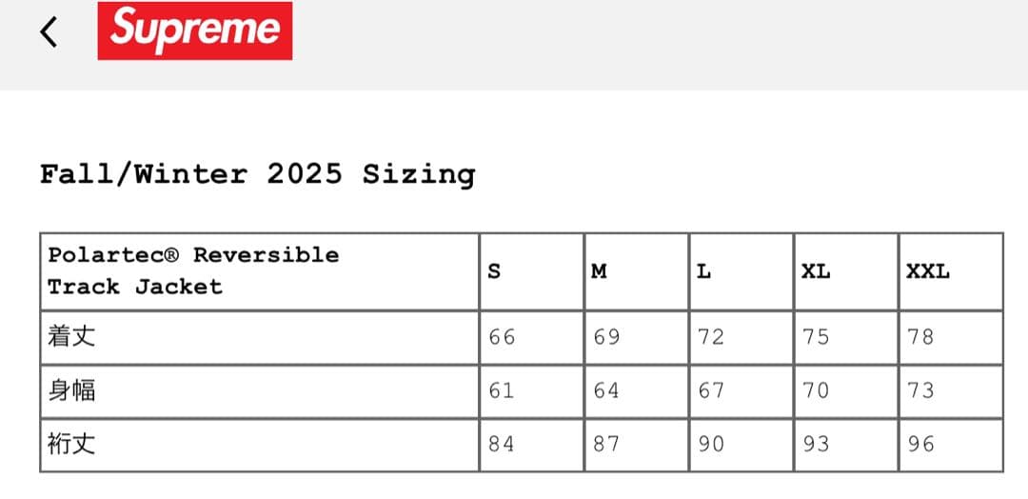Screen dimensions: 1028x499
Task: Select the S size column header
Action: click(x=493, y=271)
